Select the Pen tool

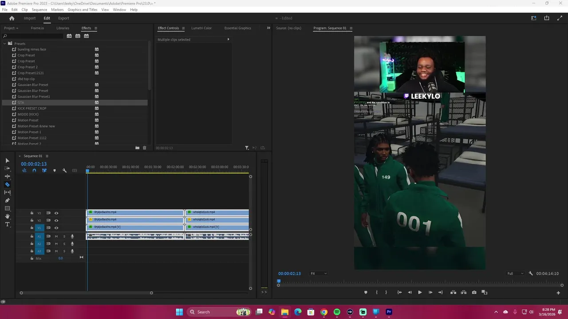coord(7,200)
